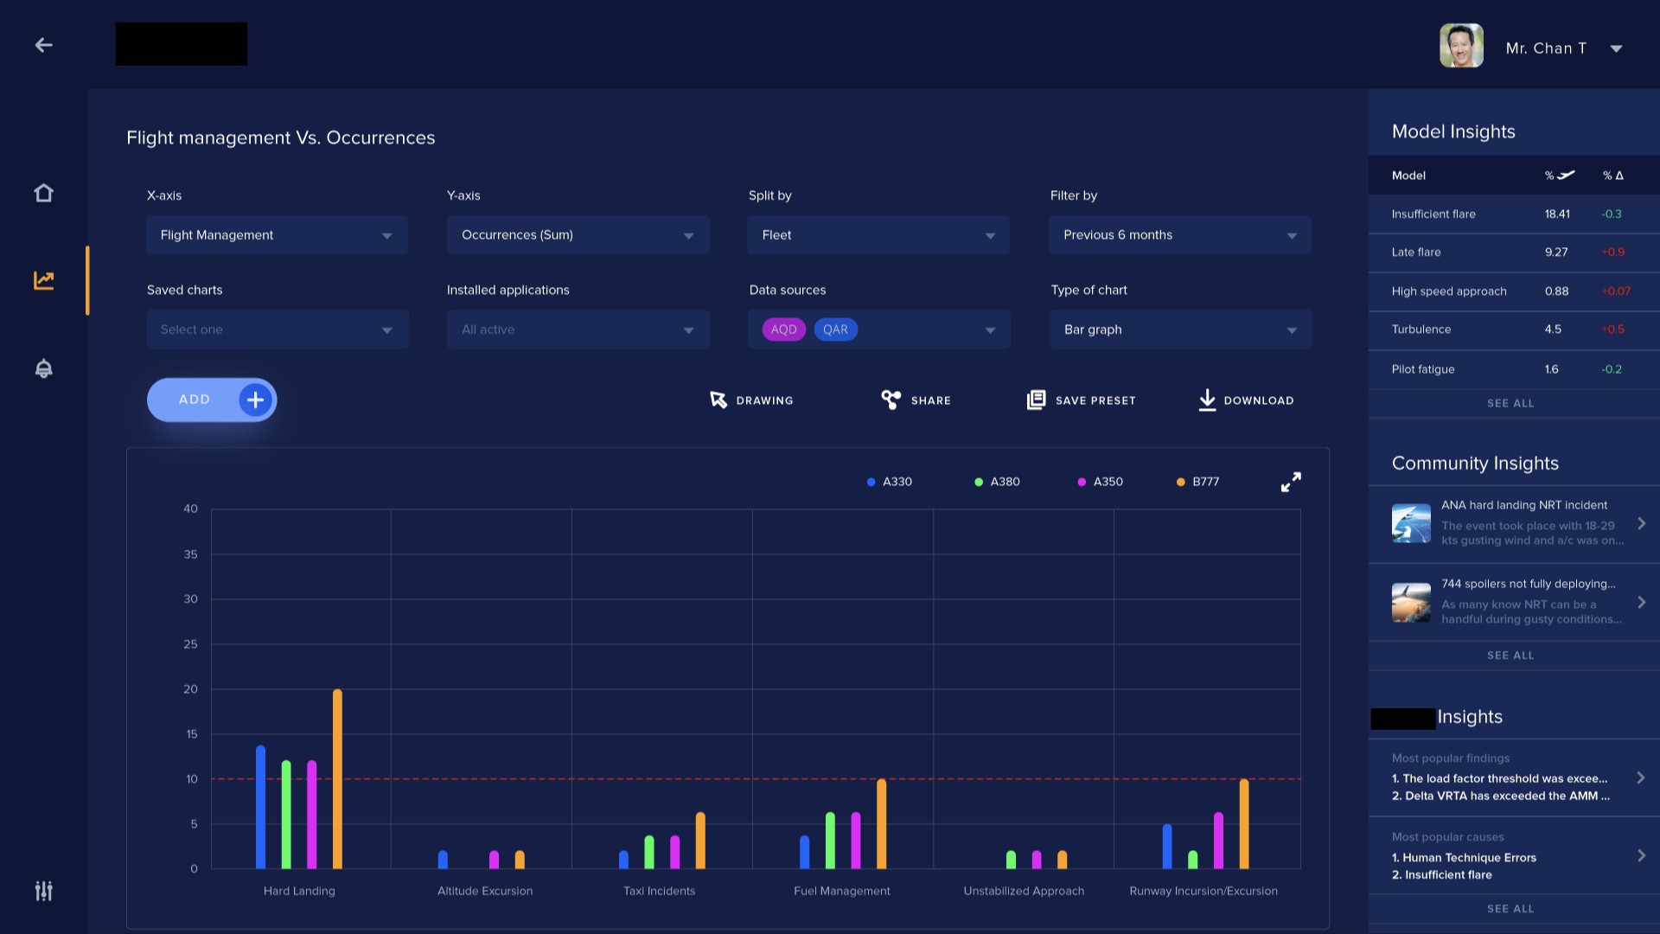The image size is (1660, 934).
Task: Click the A330 Hard Landing blue bar
Action: tap(260, 808)
